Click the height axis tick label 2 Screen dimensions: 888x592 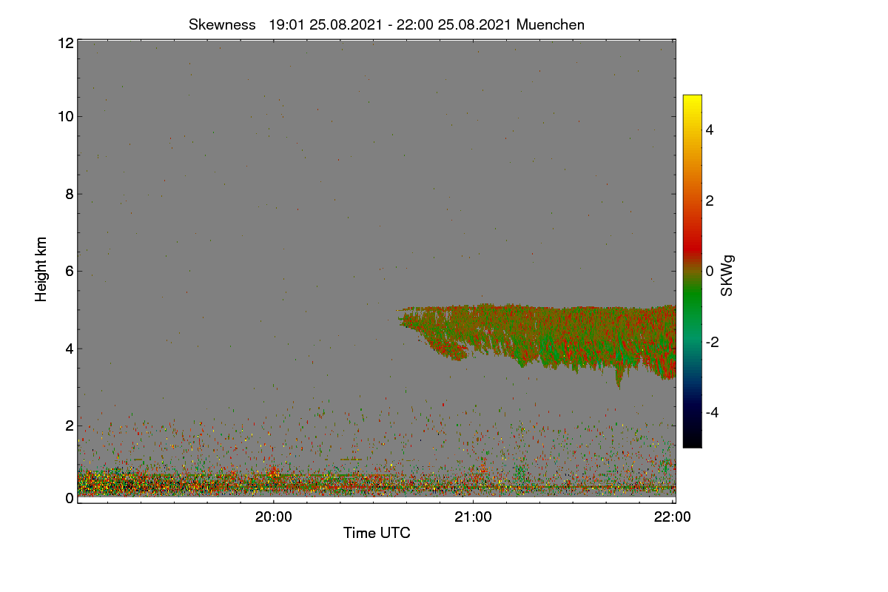tap(68, 425)
